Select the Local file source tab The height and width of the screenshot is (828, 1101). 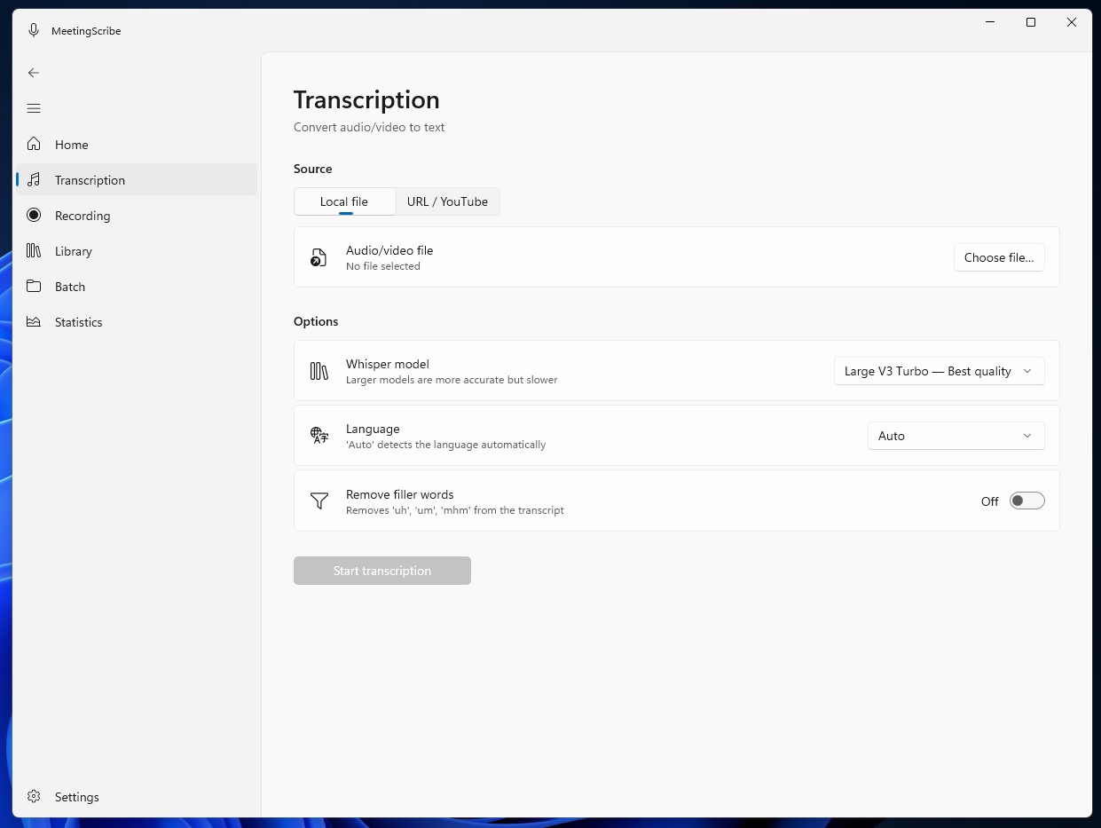tap(344, 201)
